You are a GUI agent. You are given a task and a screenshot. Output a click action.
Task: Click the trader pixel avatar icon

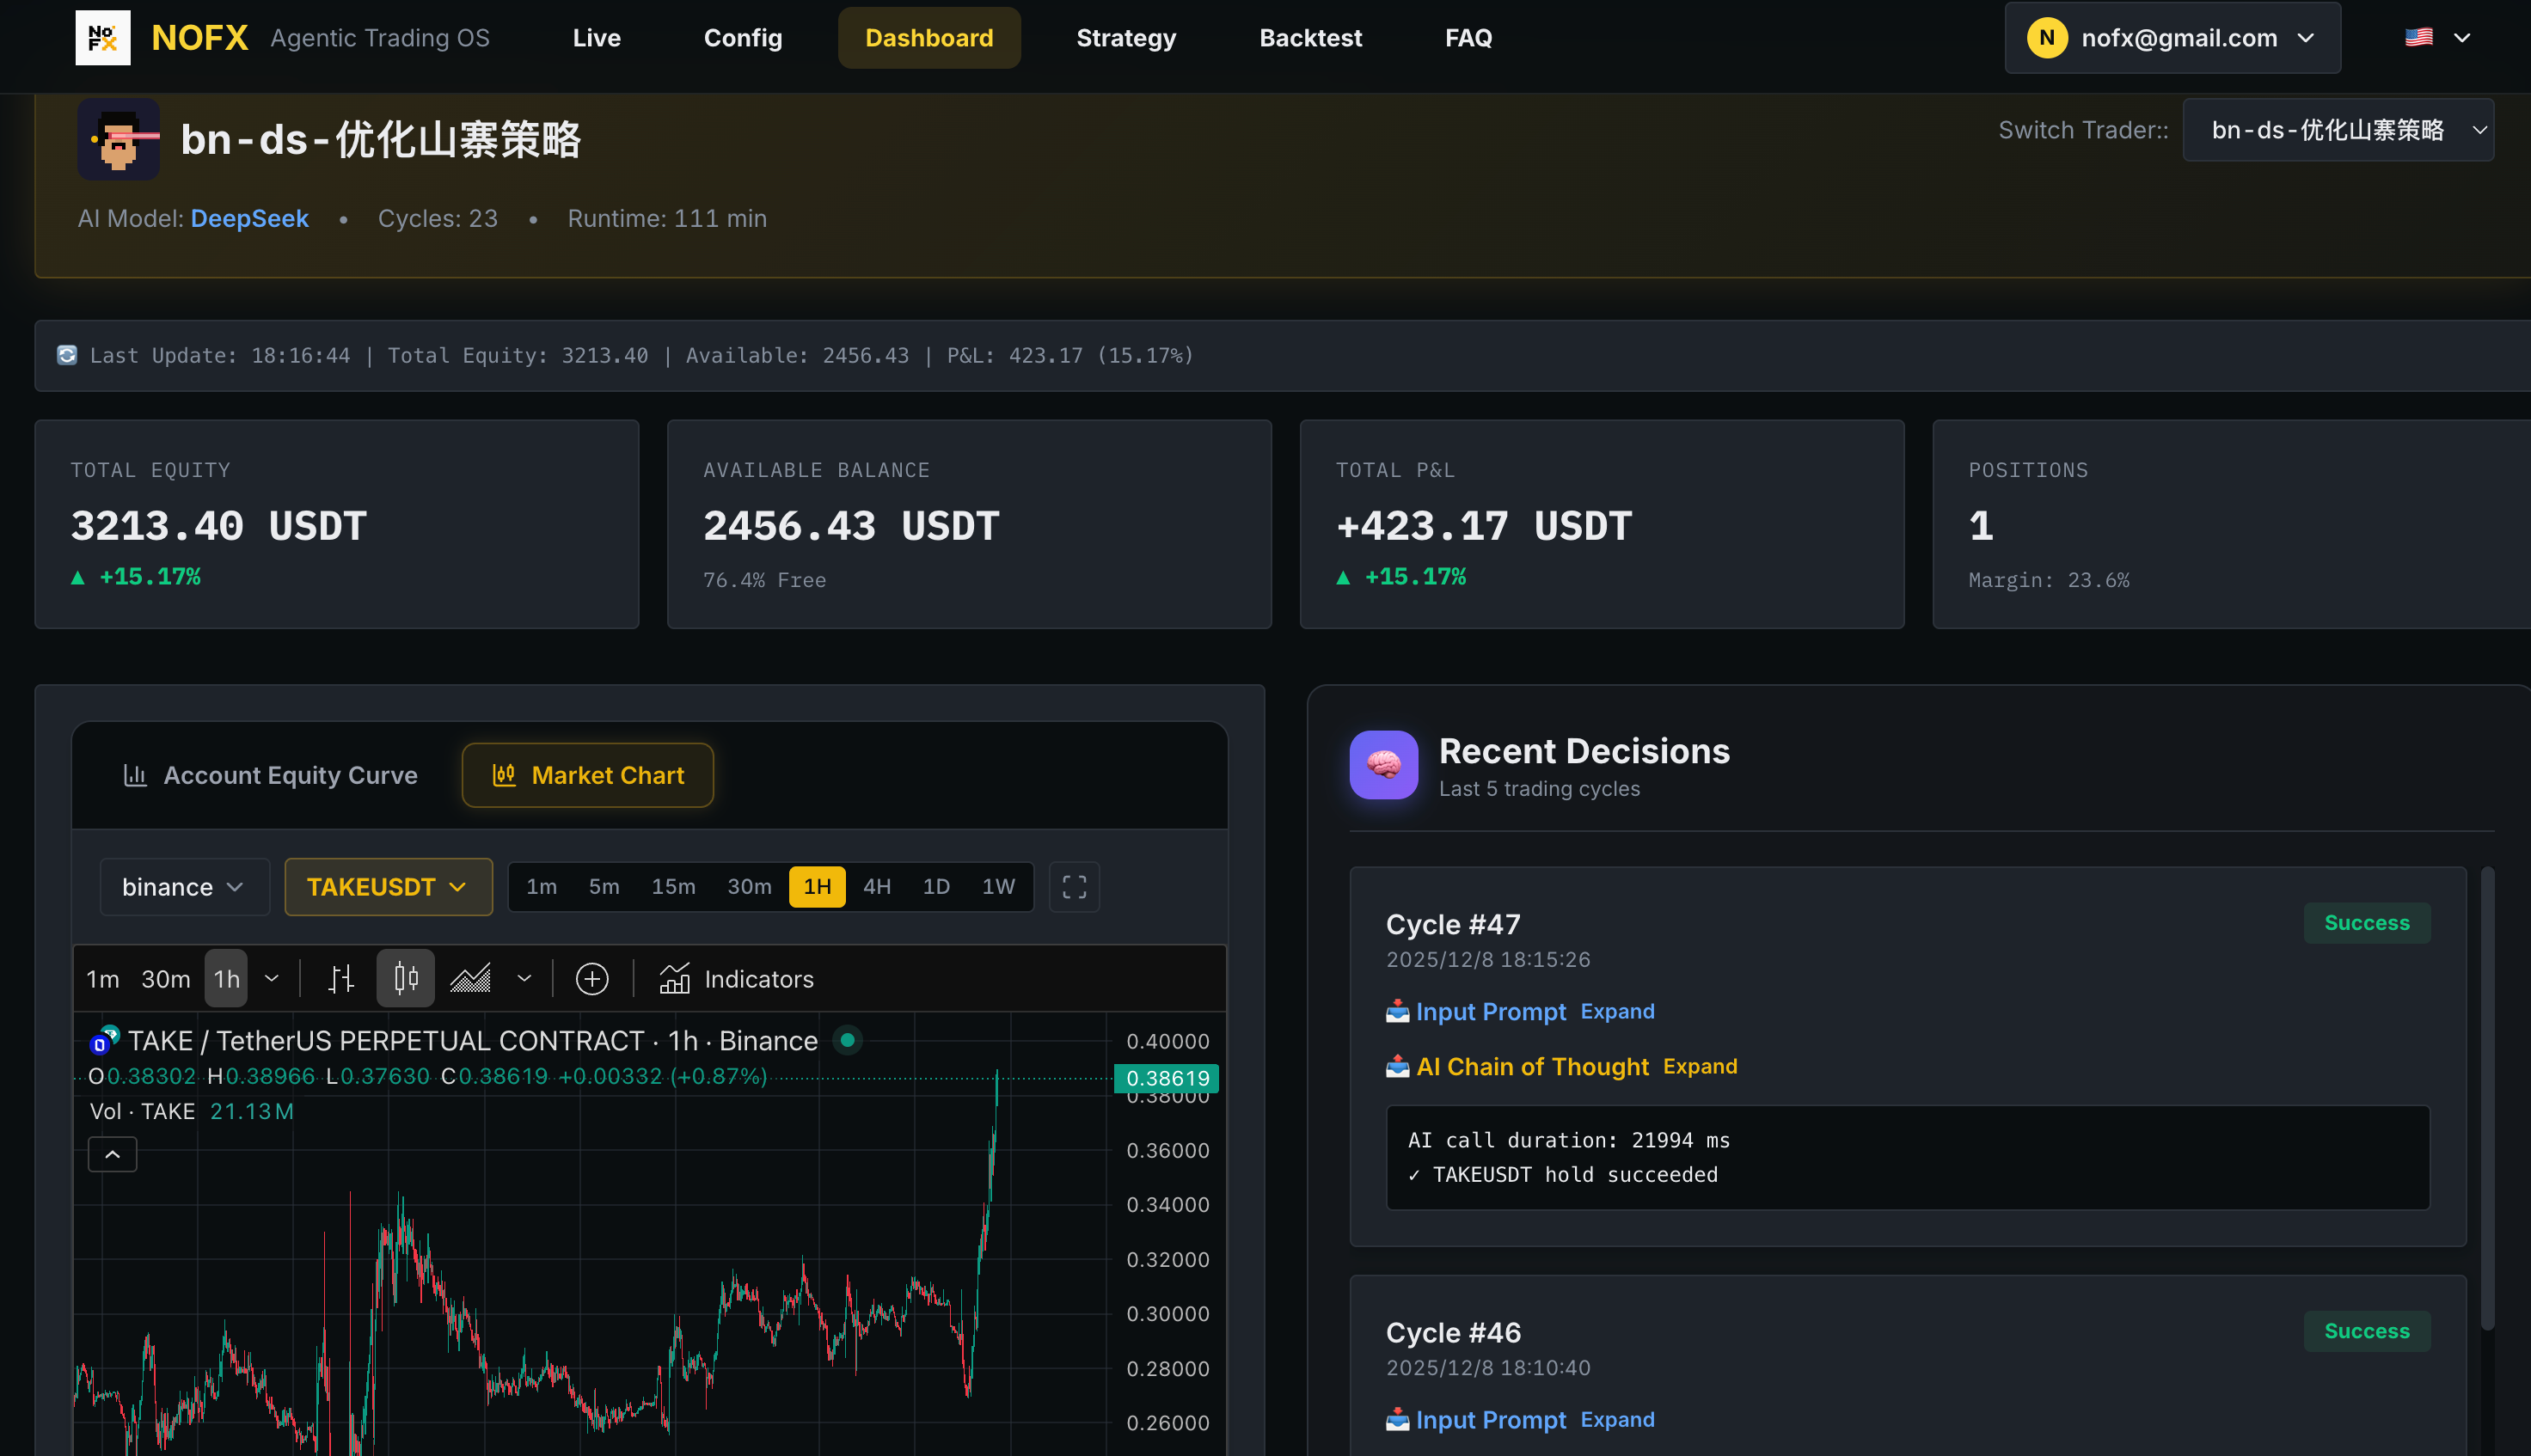point(119,140)
